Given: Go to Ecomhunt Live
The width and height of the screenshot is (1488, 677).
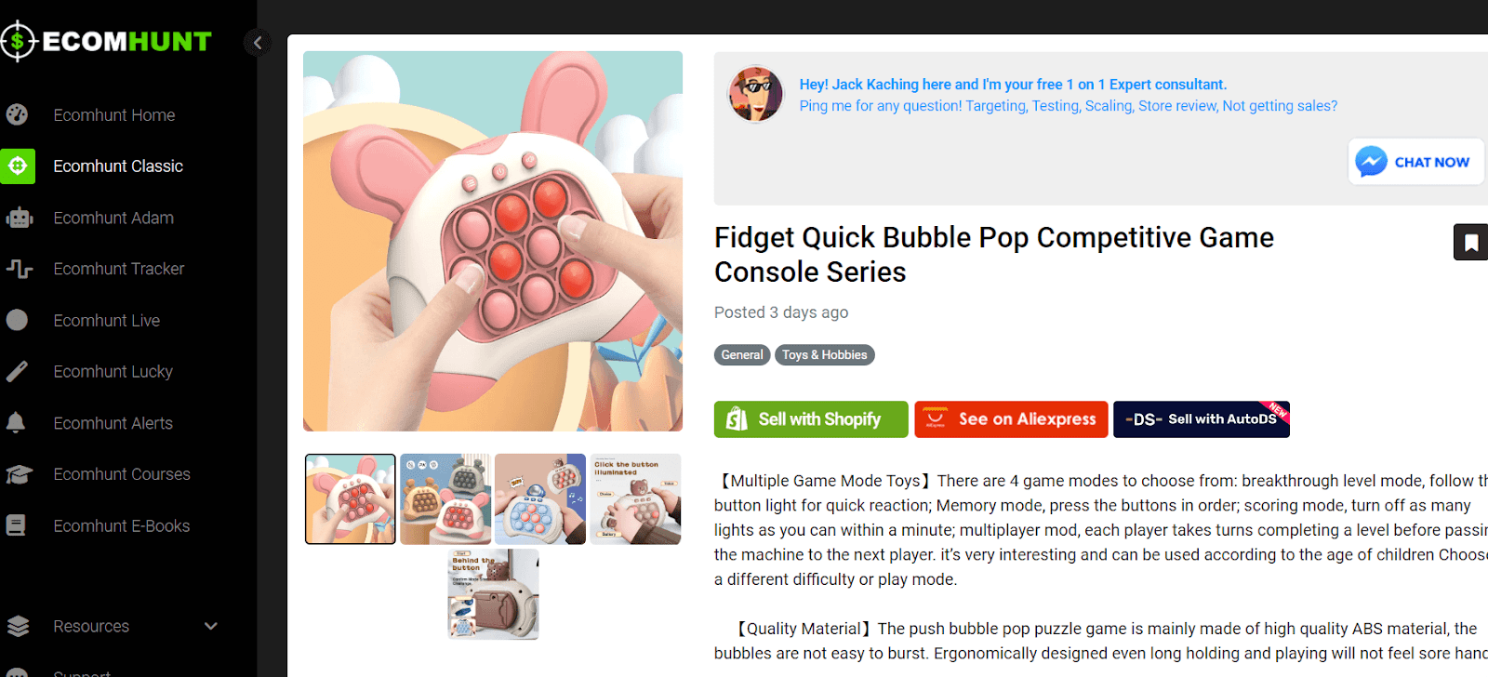Looking at the screenshot, I should pos(106,321).
